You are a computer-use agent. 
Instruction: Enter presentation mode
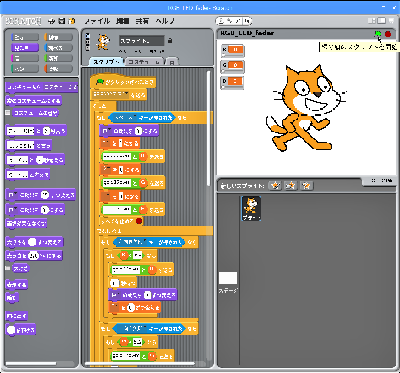pos(391,21)
